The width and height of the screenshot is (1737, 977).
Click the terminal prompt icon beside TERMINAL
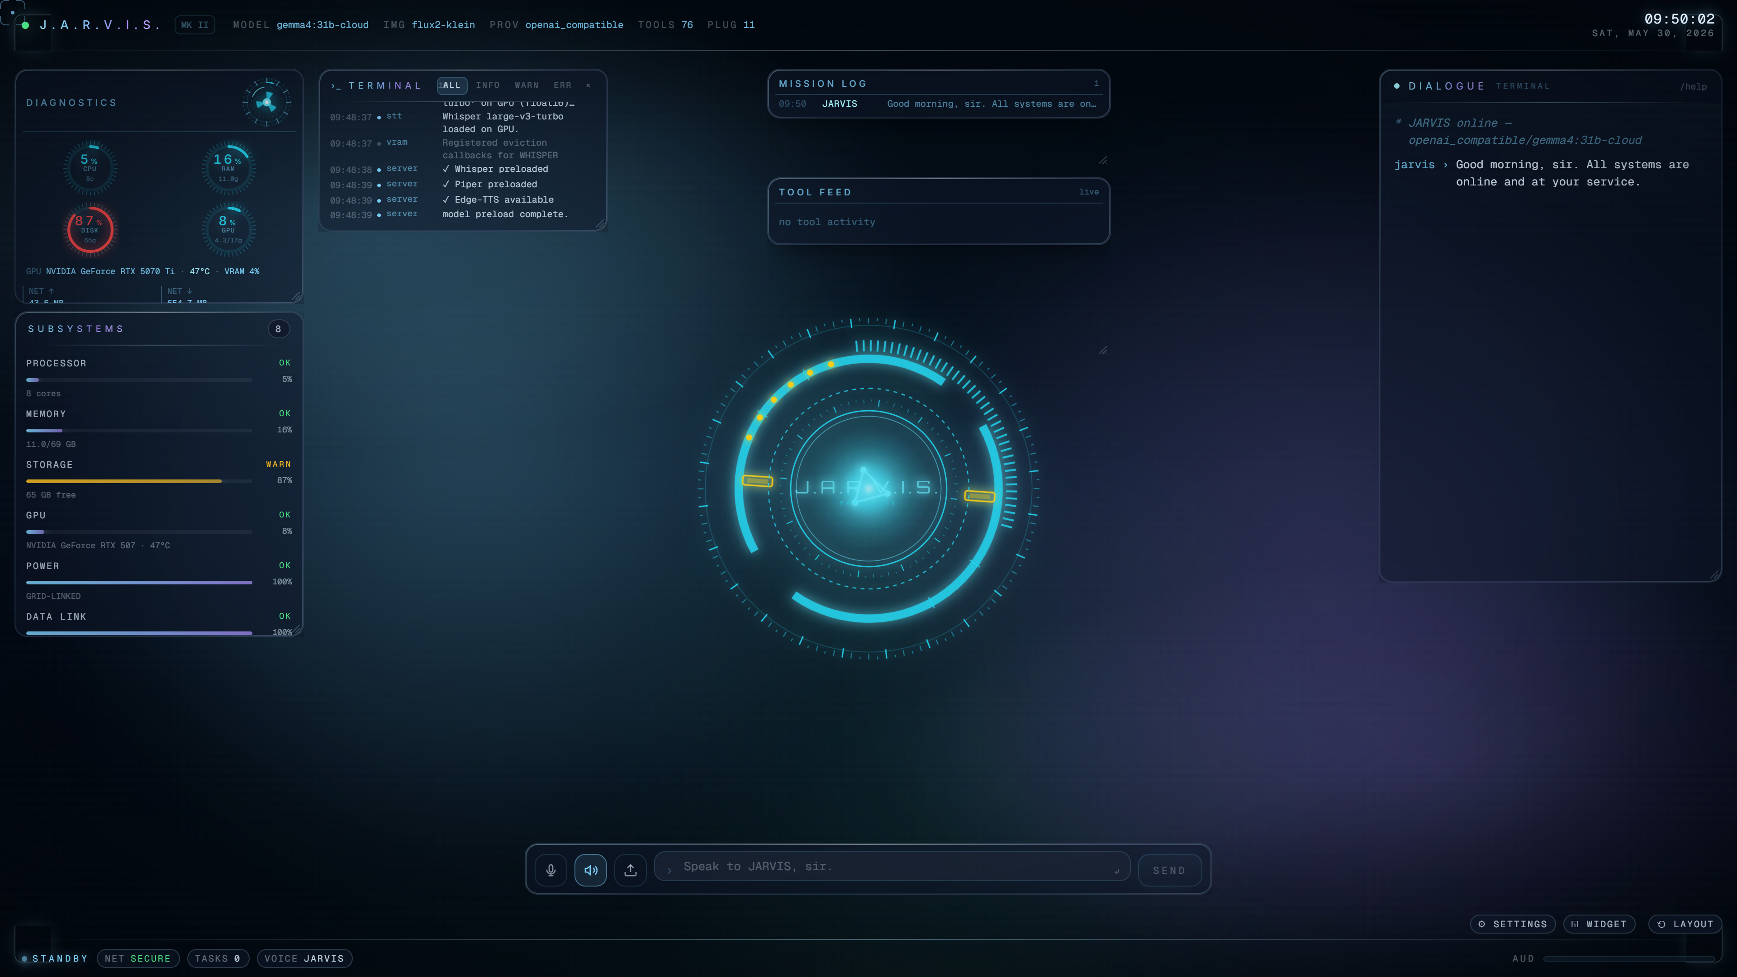(x=336, y=85)
